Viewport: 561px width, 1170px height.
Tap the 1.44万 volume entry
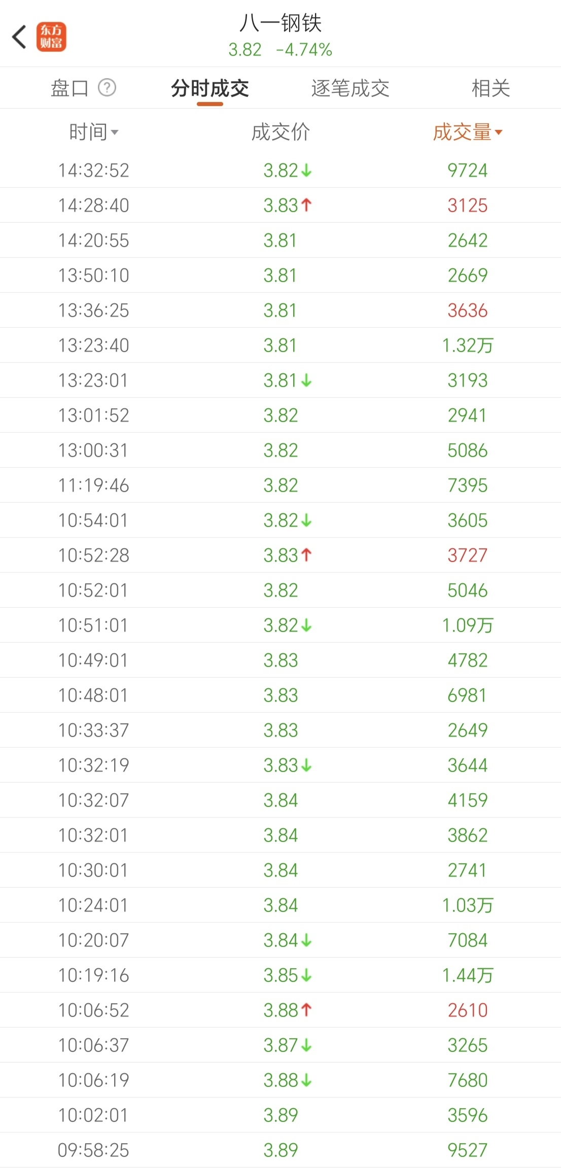[467, 975]
